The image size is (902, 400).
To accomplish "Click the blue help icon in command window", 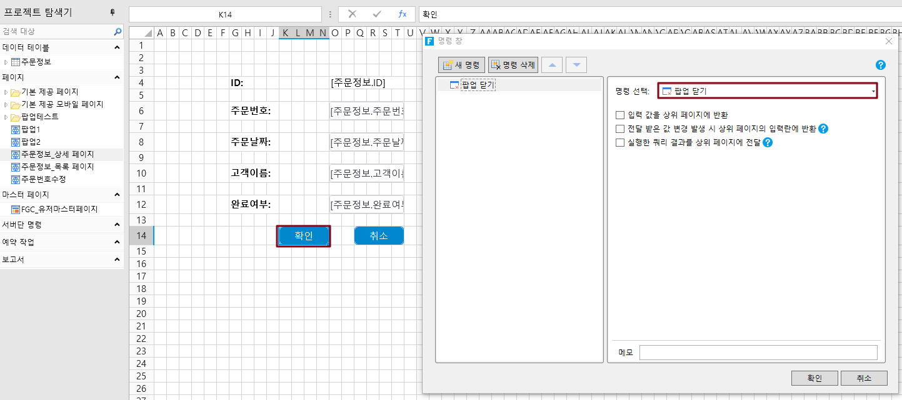I will click(881, 65).
